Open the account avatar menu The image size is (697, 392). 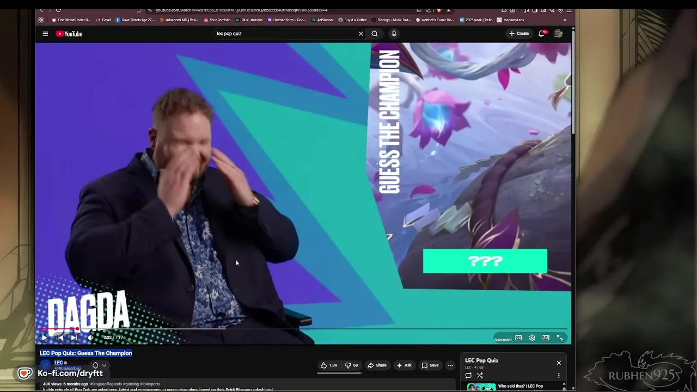[x=558, y=34]
